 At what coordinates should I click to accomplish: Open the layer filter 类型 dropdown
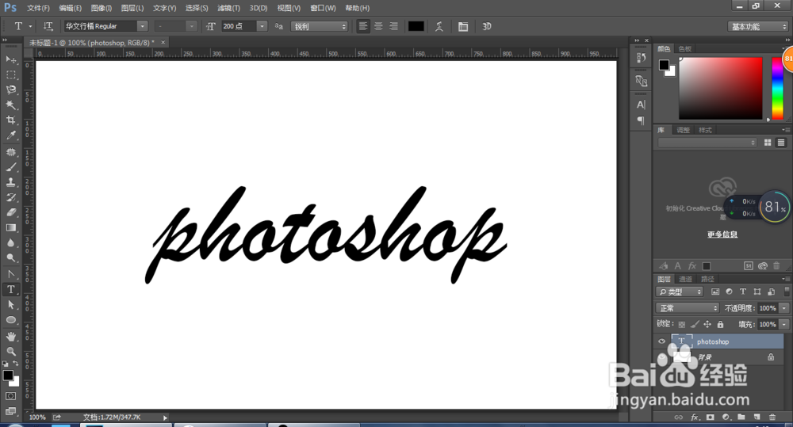[x=680, y=292]
